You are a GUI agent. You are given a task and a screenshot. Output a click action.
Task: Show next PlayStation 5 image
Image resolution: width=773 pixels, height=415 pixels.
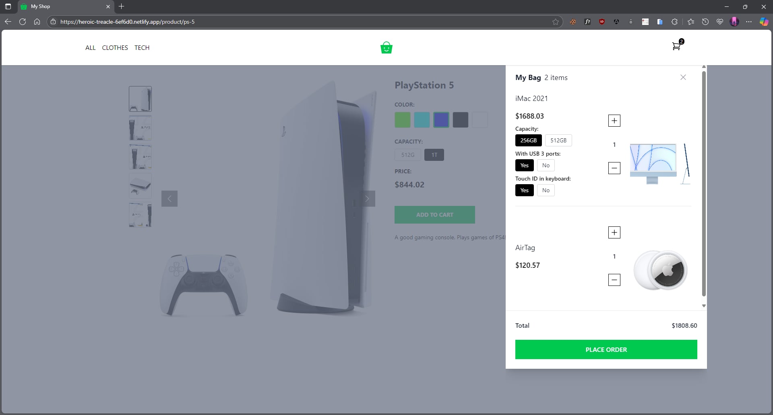(x=367, y=199)
